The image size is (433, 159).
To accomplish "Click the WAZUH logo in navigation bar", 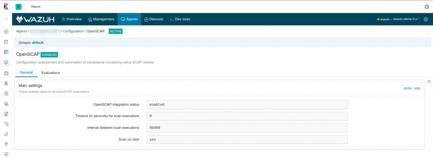I will pyautogui.click(x=35, y=19).
